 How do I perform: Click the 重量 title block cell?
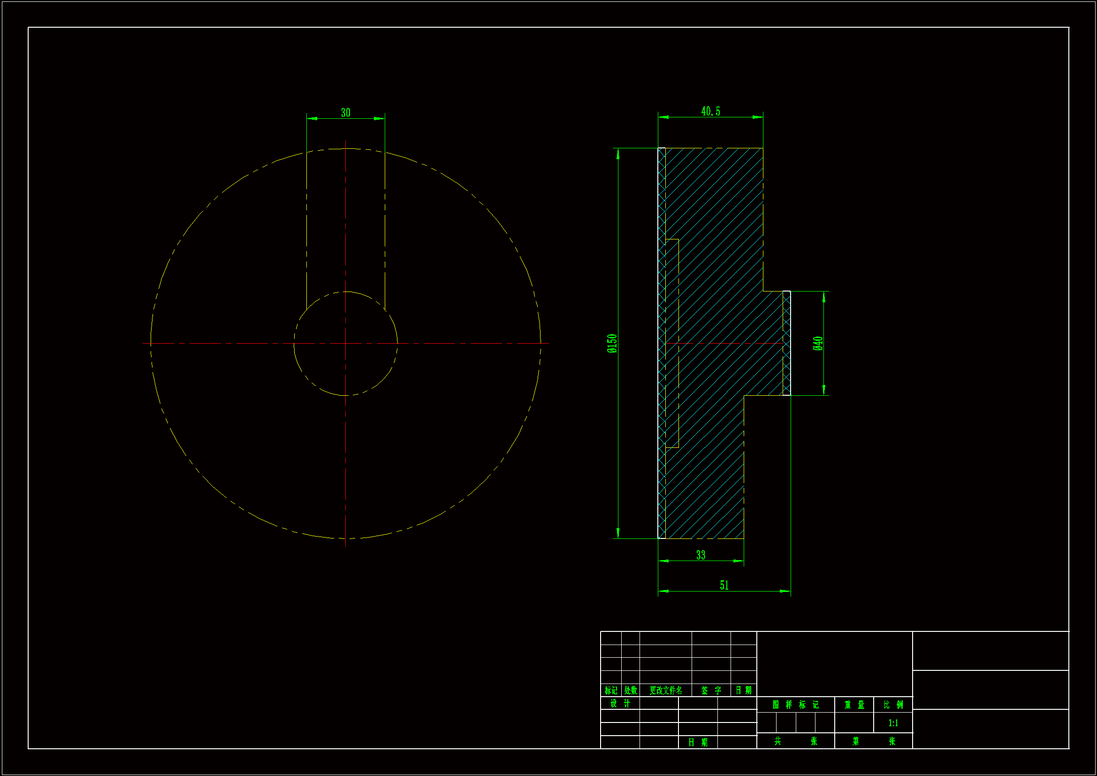(x=854, y=705)
